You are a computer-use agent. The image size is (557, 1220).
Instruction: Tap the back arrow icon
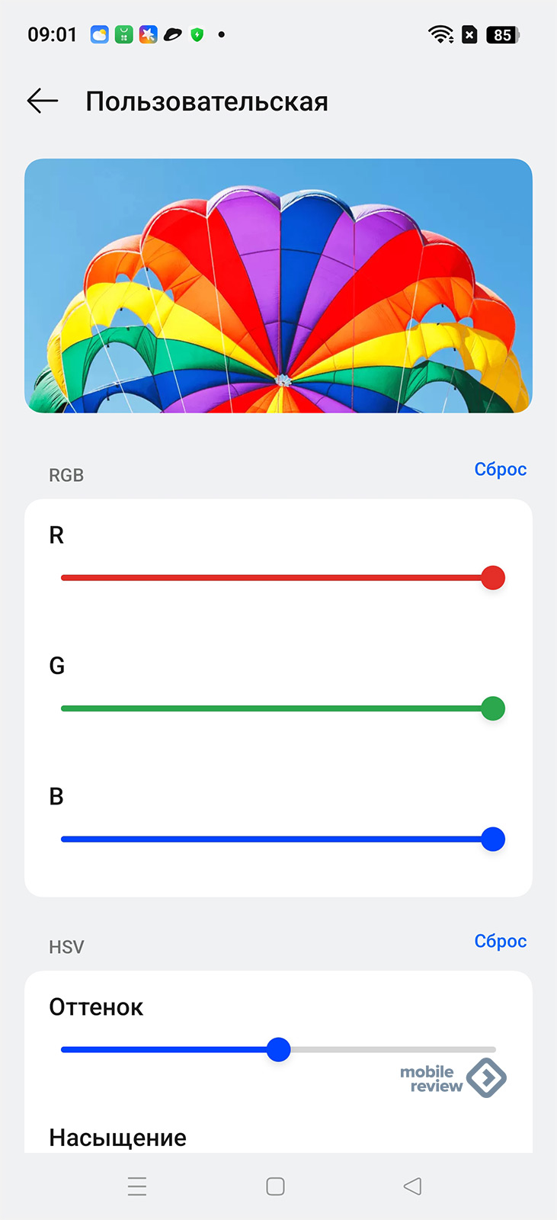43,101
